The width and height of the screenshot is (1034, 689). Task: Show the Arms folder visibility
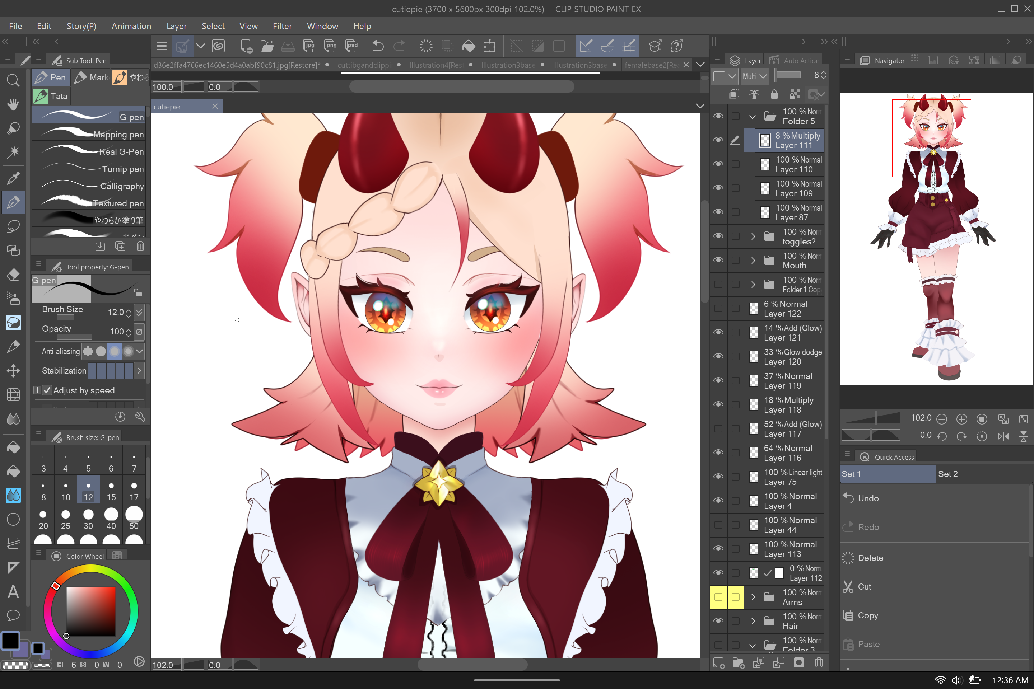(x=718, y=597)
